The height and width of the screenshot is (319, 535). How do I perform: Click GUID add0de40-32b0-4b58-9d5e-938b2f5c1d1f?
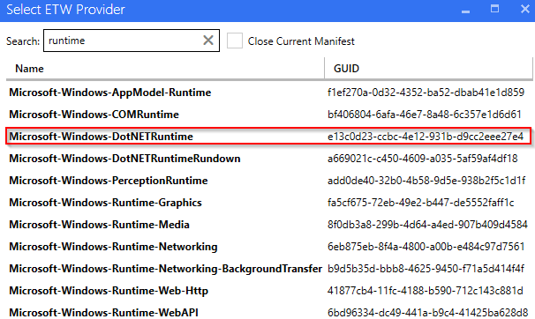pyautogui.click(x=426, y=181)
